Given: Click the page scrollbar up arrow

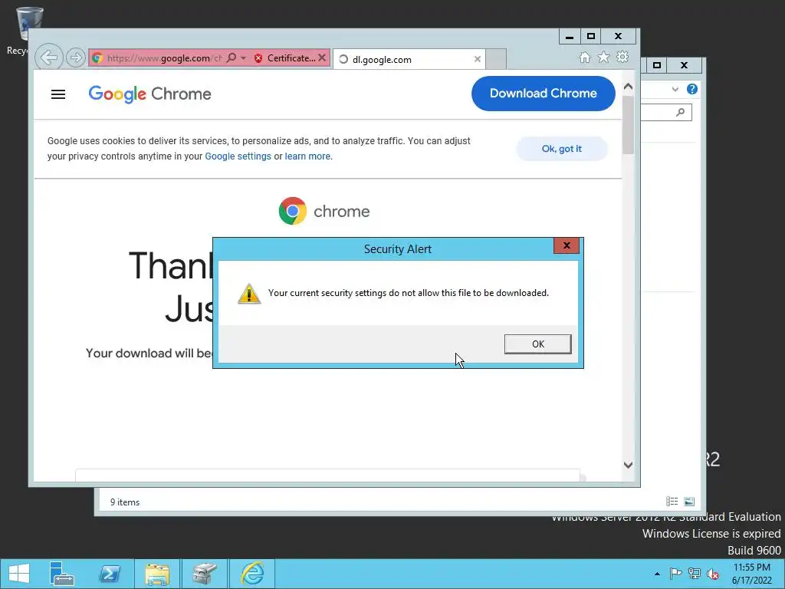Looking at the screenshot, I should tap(629, 87).
